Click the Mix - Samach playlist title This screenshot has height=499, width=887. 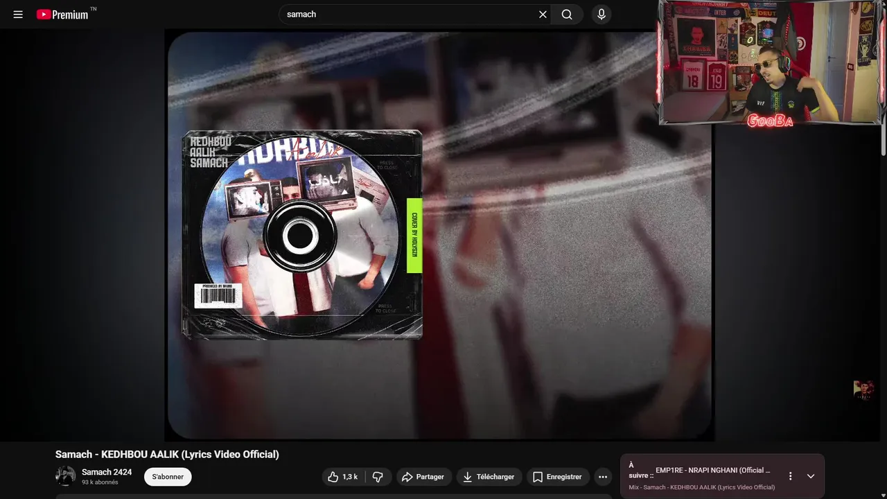(702, 487)
